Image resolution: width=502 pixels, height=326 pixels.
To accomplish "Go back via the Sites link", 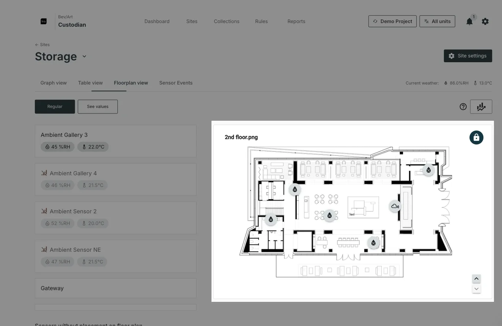I will (42, 45).
